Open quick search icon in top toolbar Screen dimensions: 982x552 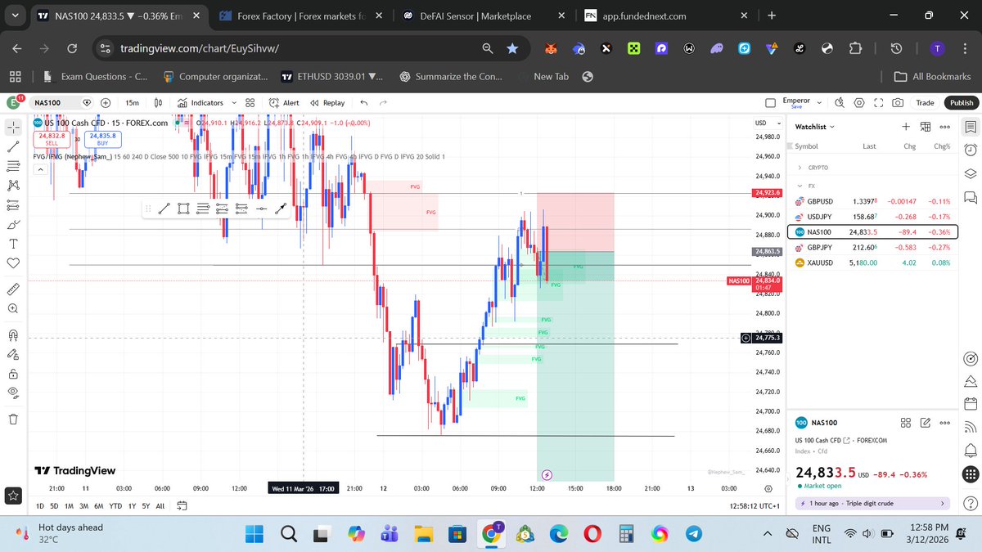840,103
